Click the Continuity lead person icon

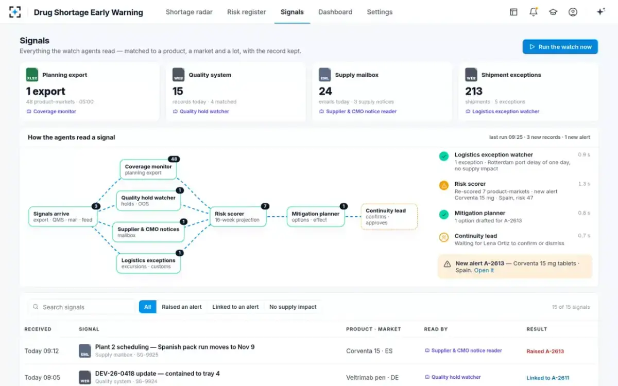click(x=443, y=237)
